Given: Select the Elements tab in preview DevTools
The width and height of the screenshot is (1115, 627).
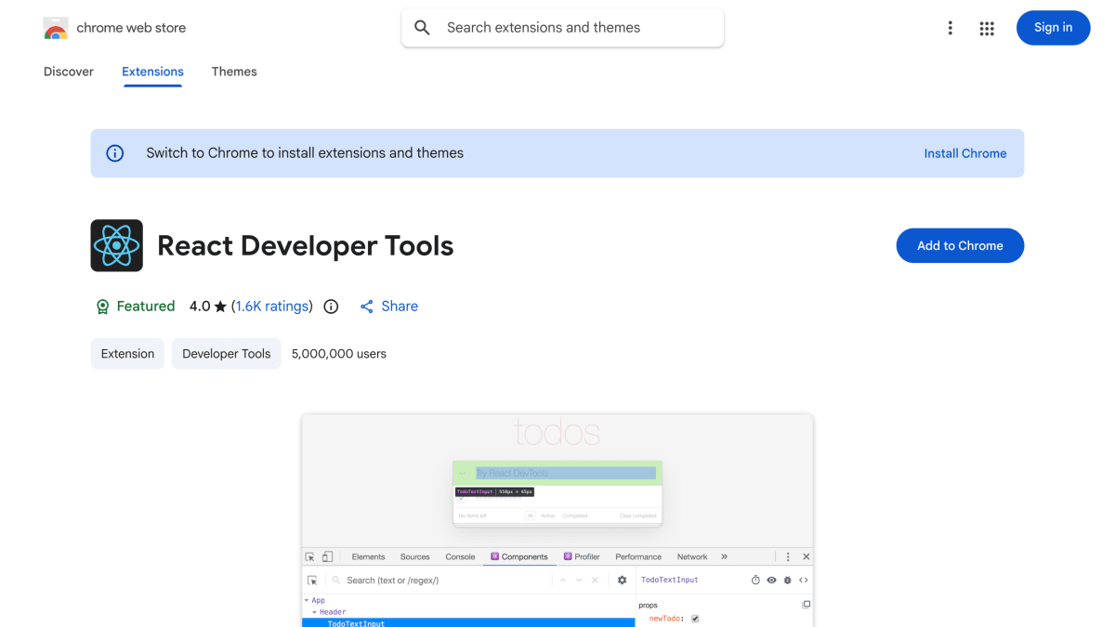Looking at the screenshot, I should click(368, 557).
